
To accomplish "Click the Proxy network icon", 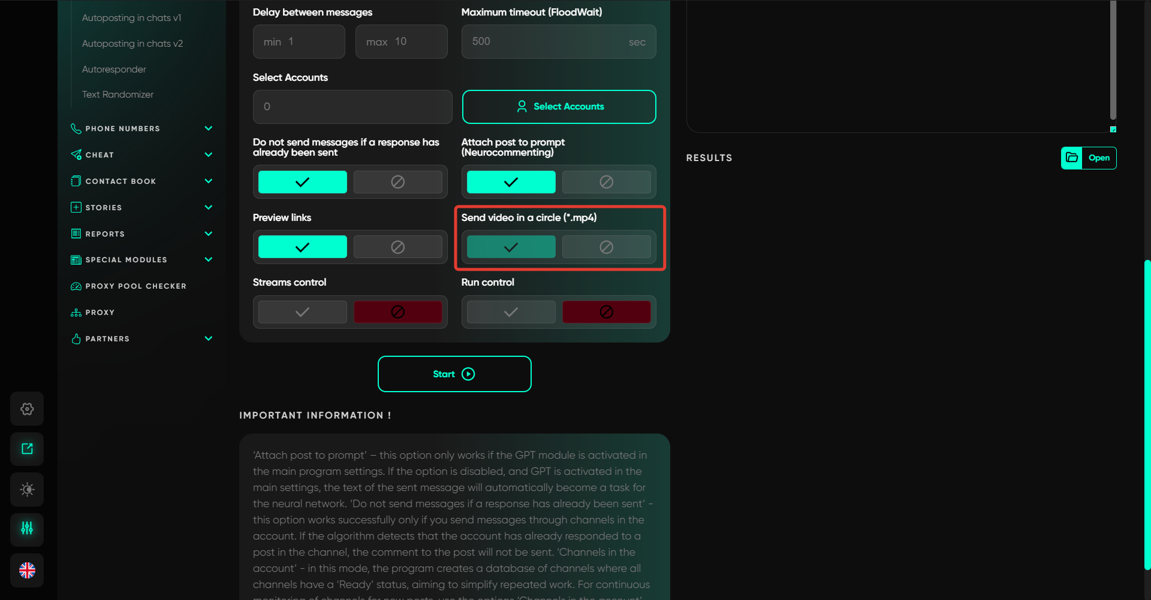I will (76, 313).
